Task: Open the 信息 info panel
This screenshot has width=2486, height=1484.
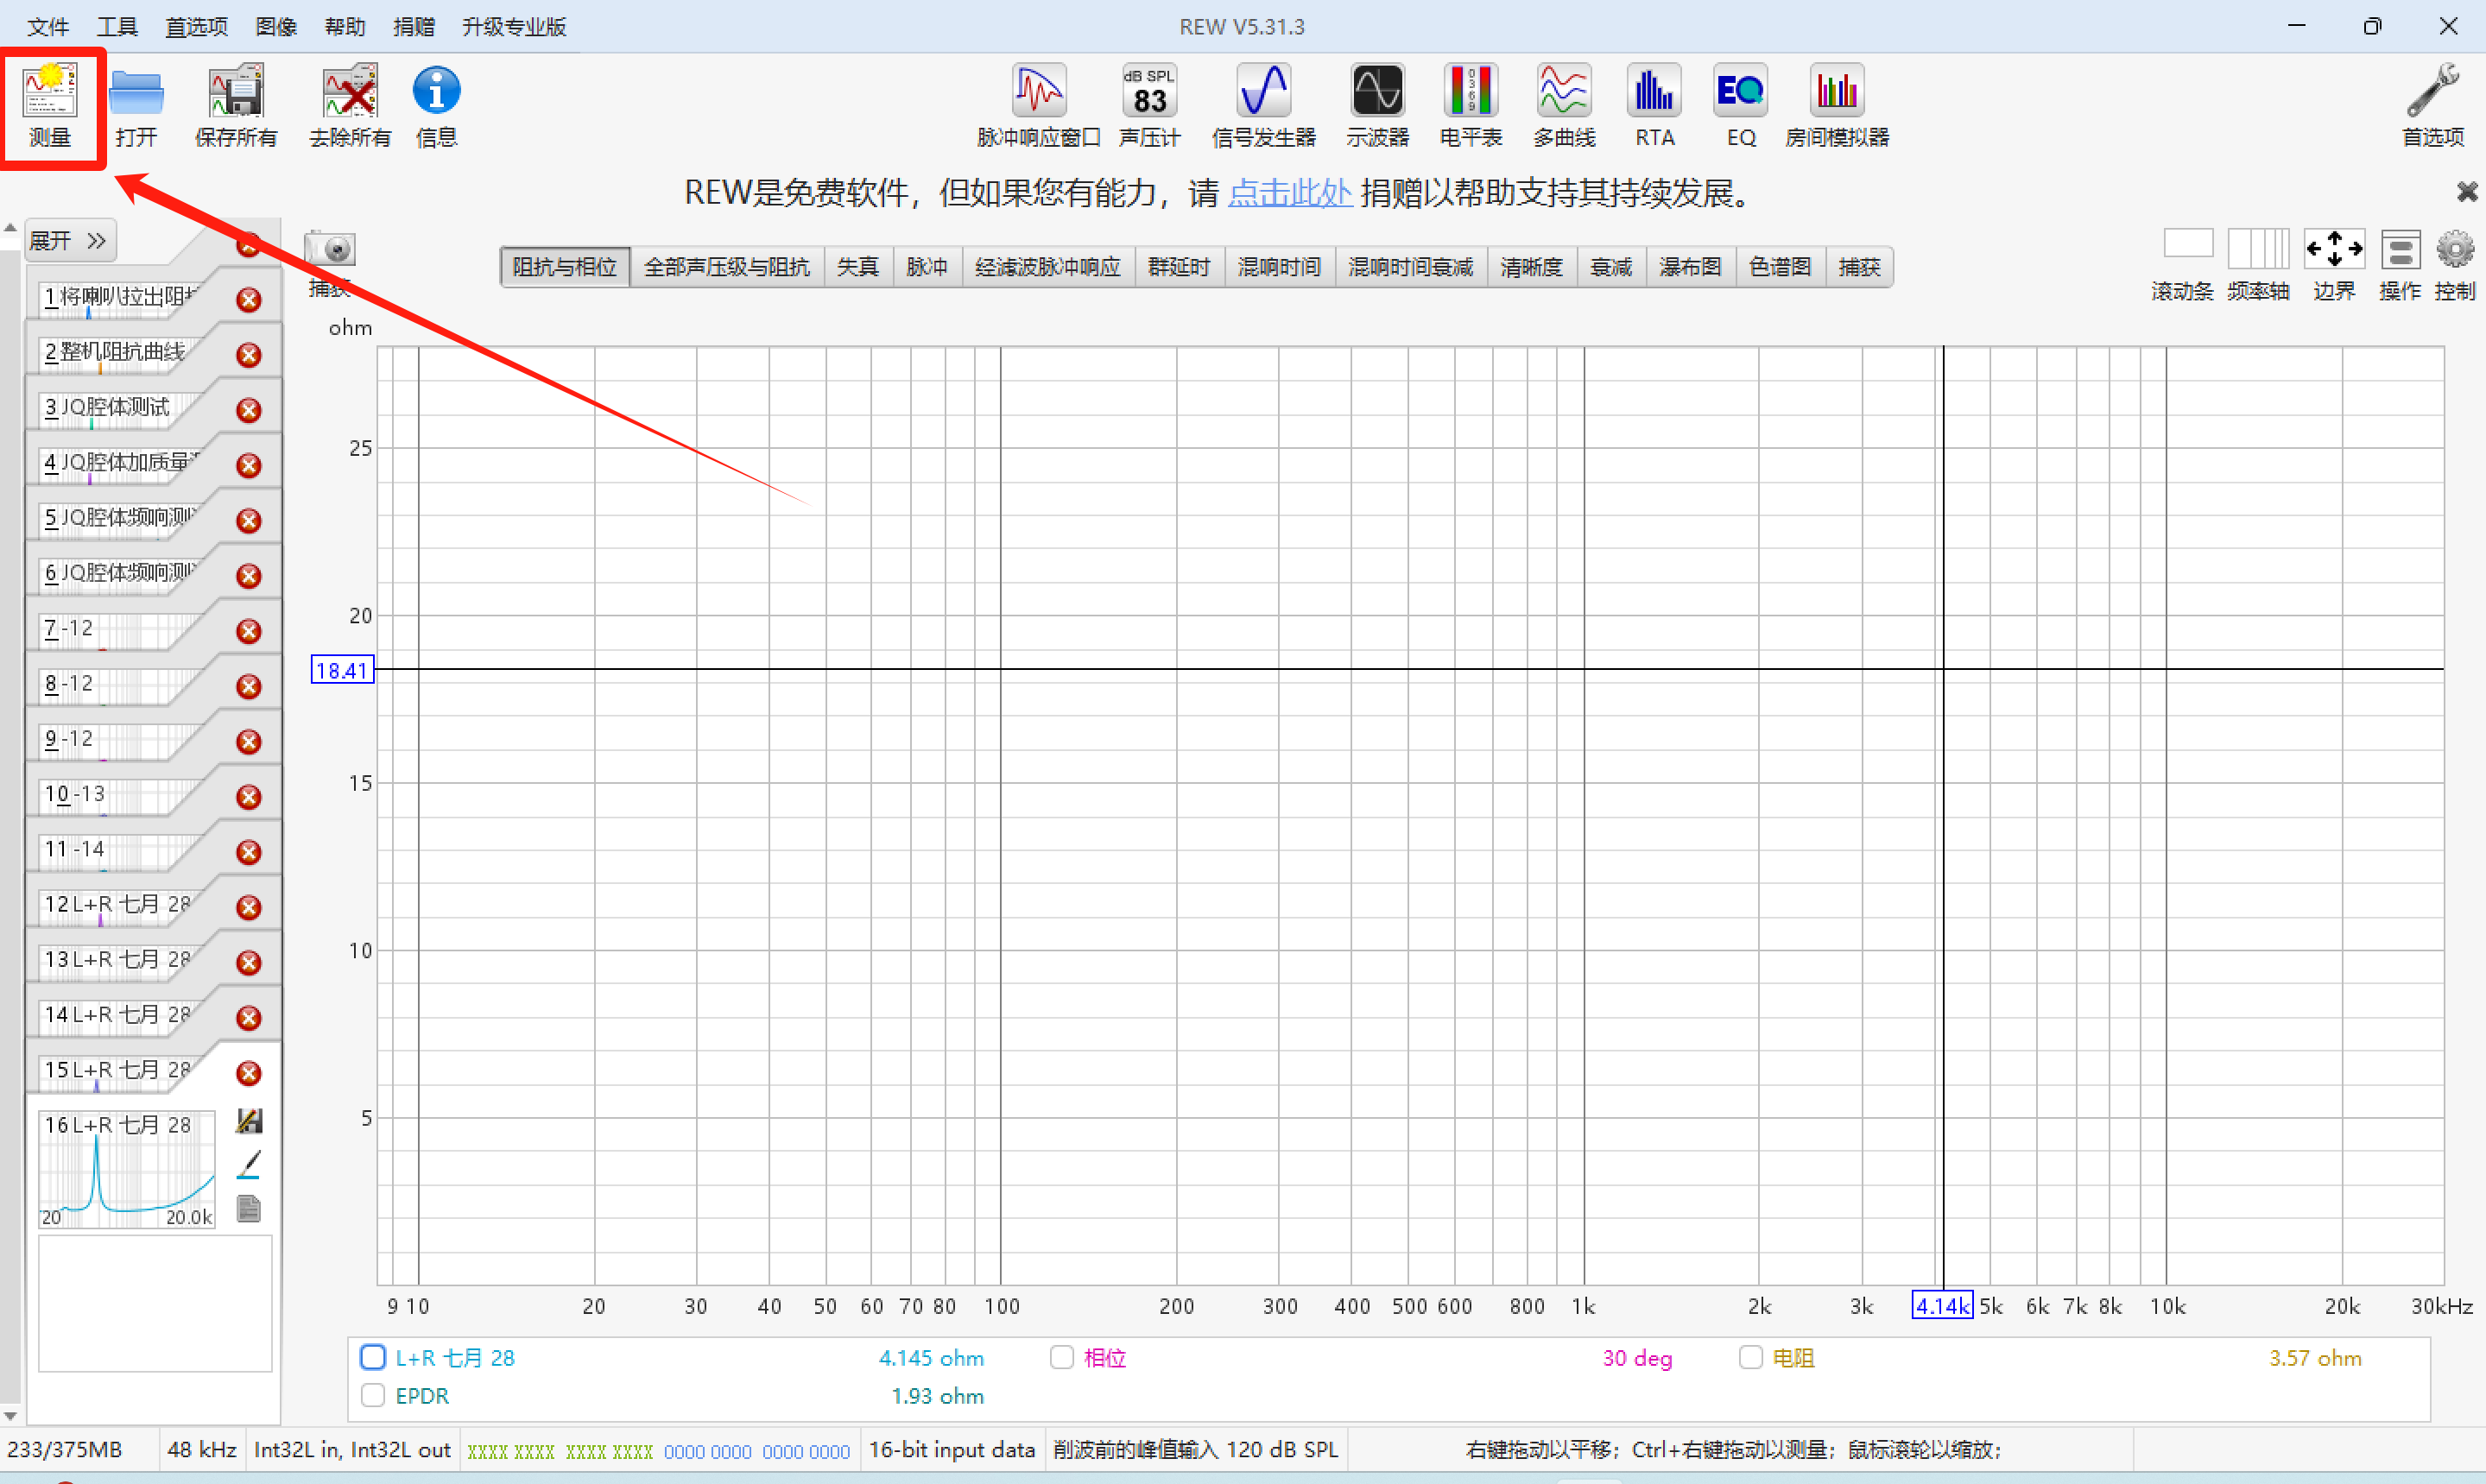Action: tap(437, 105)
